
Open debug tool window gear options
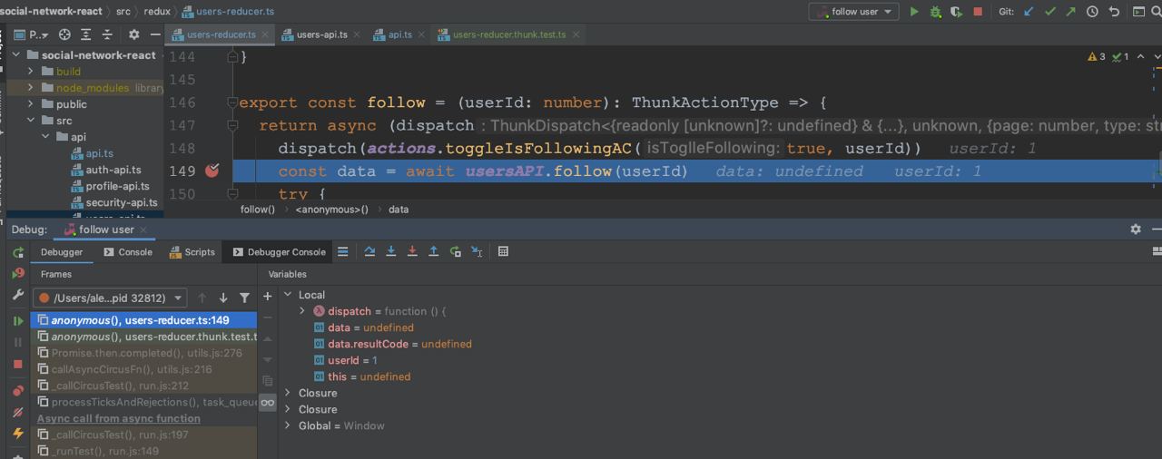tap(1135, 229)
